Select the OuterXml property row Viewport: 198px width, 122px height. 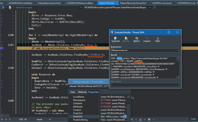[98, 113]
